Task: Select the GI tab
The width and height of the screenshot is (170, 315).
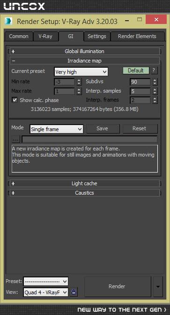Action: 71,36
